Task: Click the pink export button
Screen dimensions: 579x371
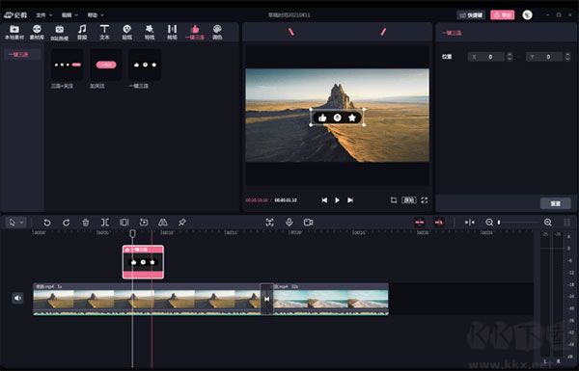Action: coord(502,14)
